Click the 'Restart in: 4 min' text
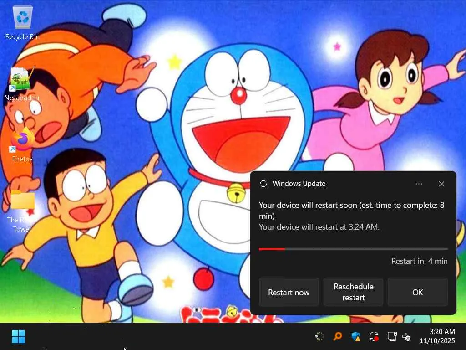 [x=419, y=261]
